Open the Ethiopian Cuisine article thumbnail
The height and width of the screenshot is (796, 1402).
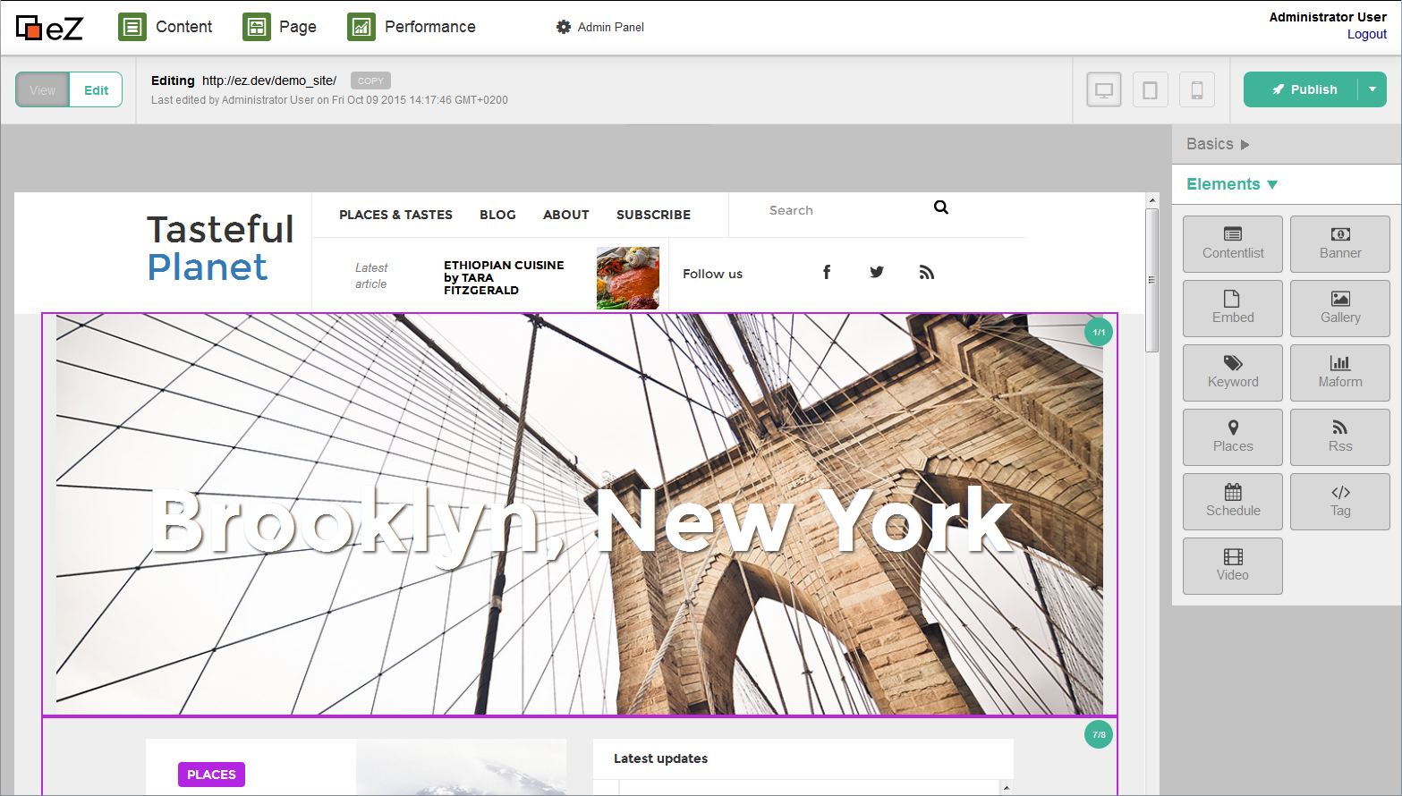[x=628, y=278]
